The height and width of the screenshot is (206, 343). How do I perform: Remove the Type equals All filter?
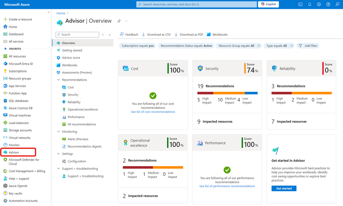(292, 46)
